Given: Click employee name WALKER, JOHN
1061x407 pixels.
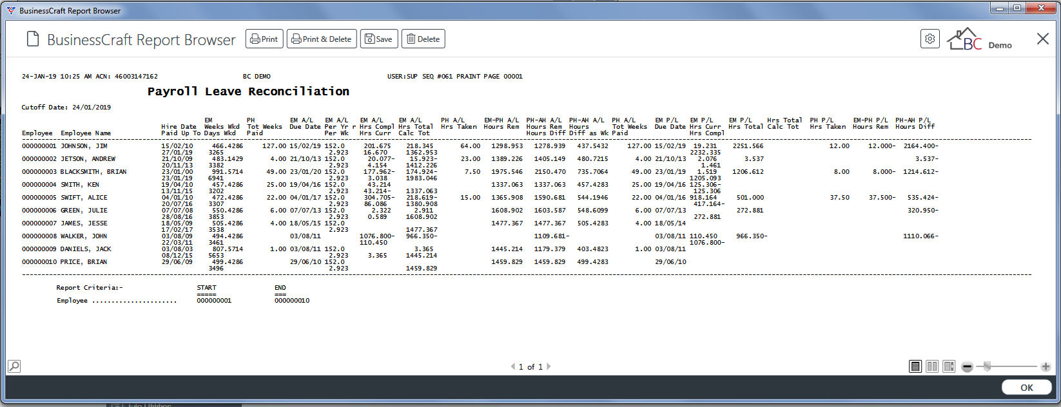Looking at the screenshot, I should pos(84,236).
